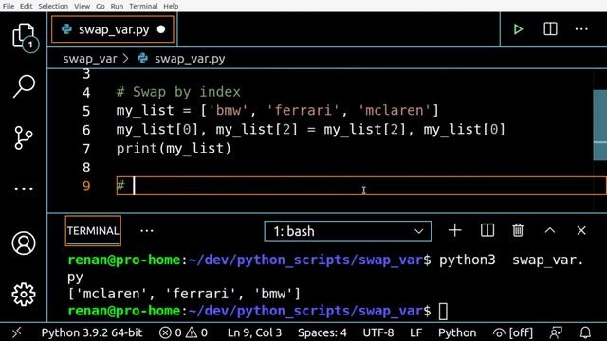Select the Python interpreter 3.9.2 64-bit
This screenshot has width=607, height=341.
[x=92, y=332]
